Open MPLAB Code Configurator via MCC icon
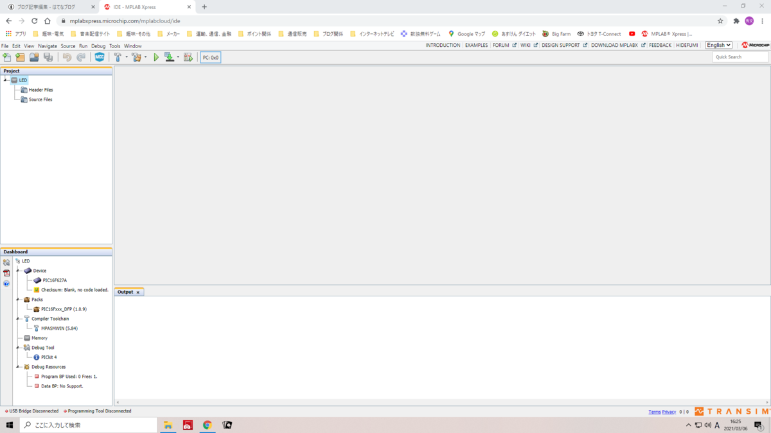The height and width of the screenshot is (433, 771). point(99,57)
